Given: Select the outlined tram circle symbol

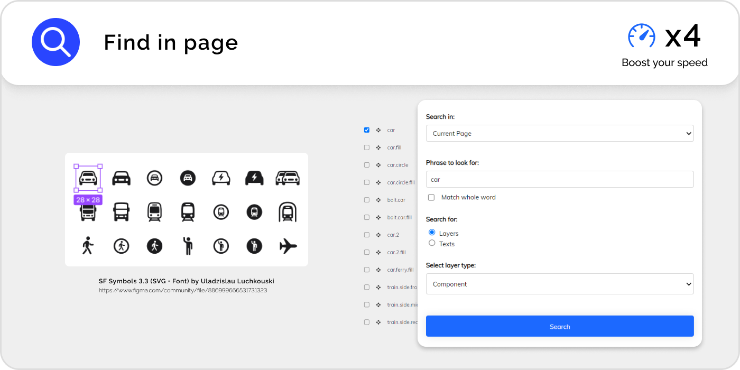Looking at the screenshot, I should coord(221,212).
